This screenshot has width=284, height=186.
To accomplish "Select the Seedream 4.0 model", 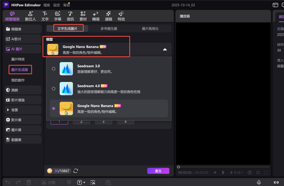I will click(x=54, y=89).
